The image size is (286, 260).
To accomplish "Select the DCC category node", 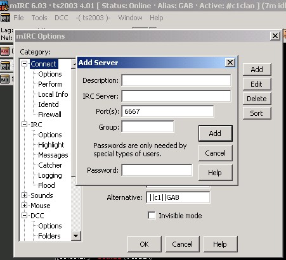I will coord(37,216).
